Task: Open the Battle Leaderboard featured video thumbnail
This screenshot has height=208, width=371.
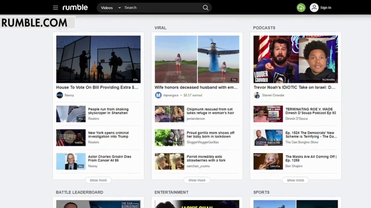Action: pyautogui.click(x=98, y=204)
